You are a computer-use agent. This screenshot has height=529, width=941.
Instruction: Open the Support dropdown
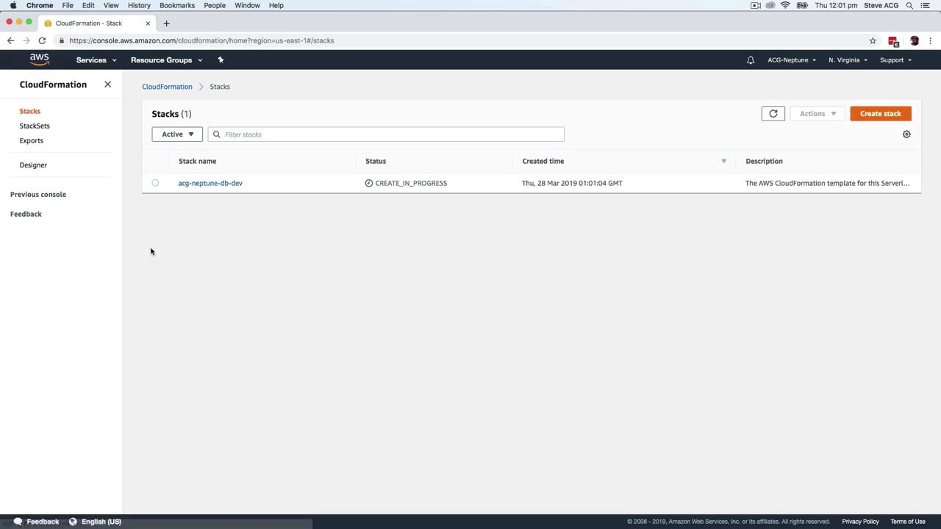895,60
